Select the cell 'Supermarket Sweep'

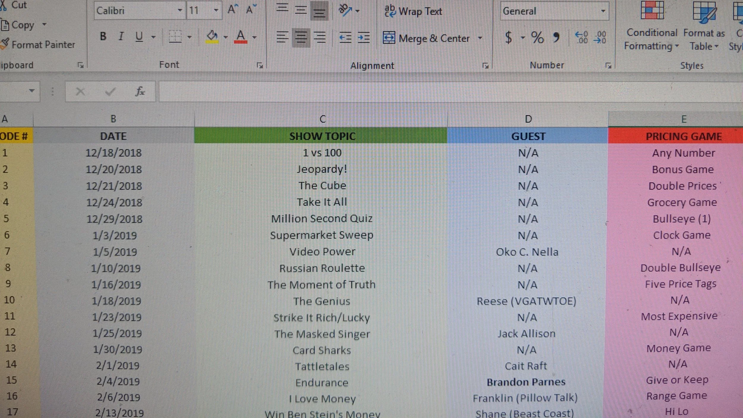(321, 235)
